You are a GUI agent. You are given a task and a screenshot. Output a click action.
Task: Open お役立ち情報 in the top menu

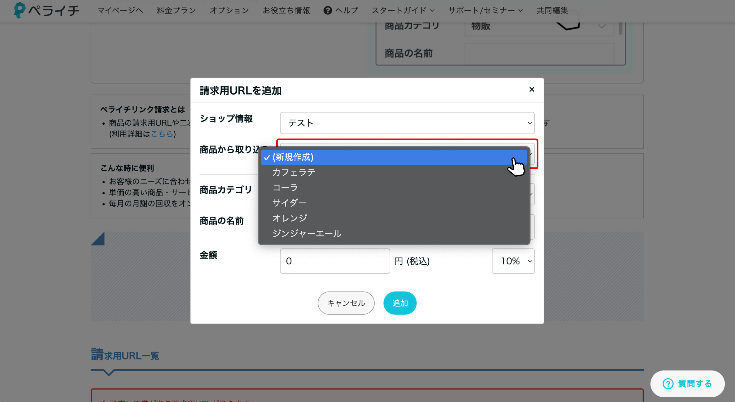pos(286,10)
